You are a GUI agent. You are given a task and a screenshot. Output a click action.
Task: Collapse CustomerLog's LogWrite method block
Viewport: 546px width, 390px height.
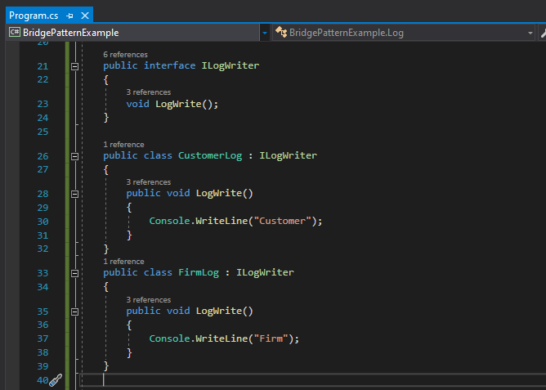pos(75,194)
